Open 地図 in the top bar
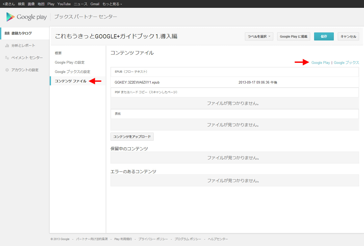 41,4
